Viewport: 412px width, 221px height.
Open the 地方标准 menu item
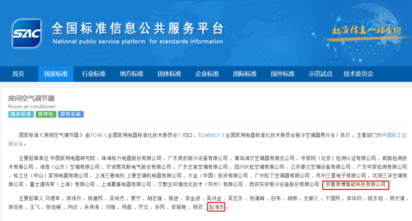click(x=131, y=74)
